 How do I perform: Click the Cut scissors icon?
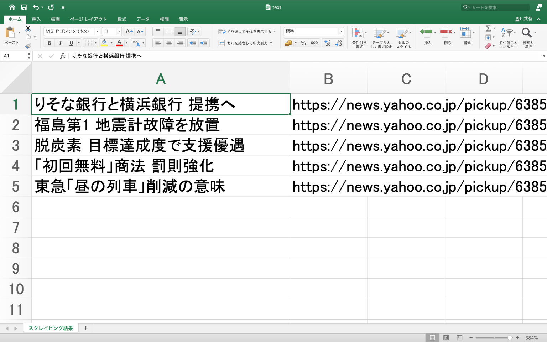point(28,28)
